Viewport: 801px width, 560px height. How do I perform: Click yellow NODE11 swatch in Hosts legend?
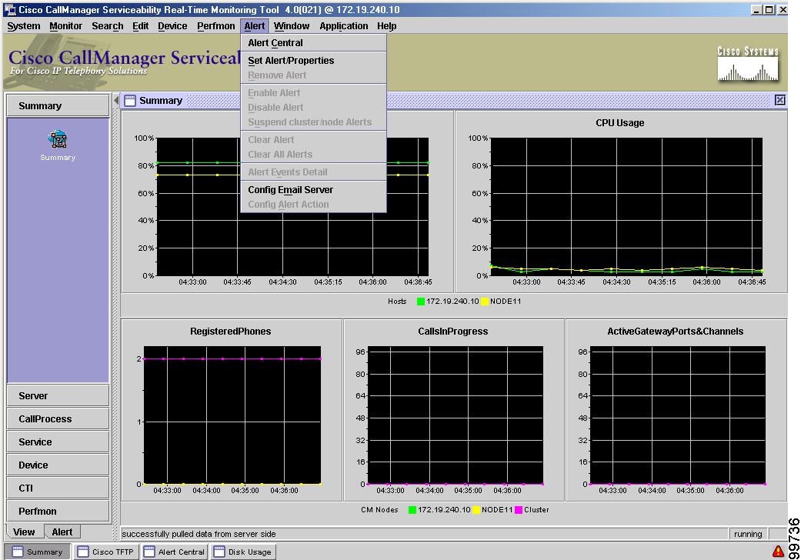pos(484,302)
